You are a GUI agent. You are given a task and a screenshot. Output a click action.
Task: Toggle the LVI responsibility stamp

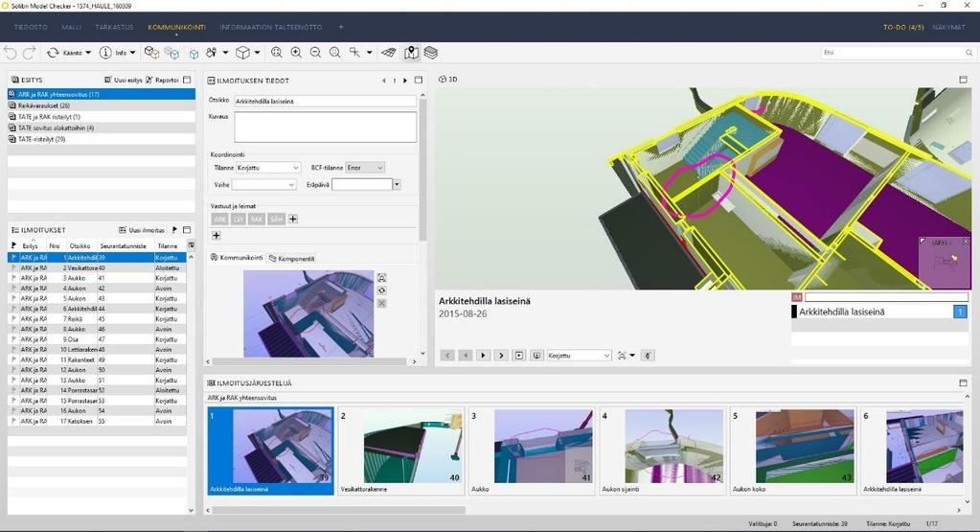(239, 219)
